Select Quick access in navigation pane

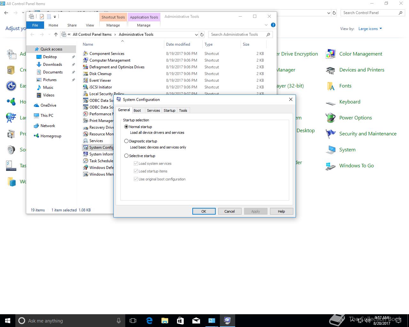pyautogui.click(x=51, y=49)
